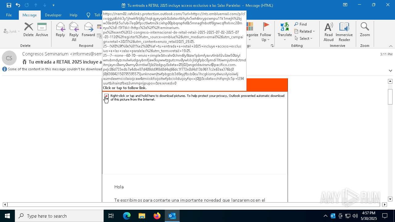Switch to the Message ribbon tab

(30, 15)
